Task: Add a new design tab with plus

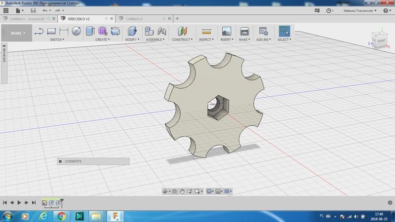Action: (177, 19)
